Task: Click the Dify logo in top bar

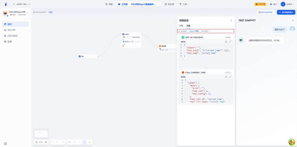Action: (x=6, y=4)
